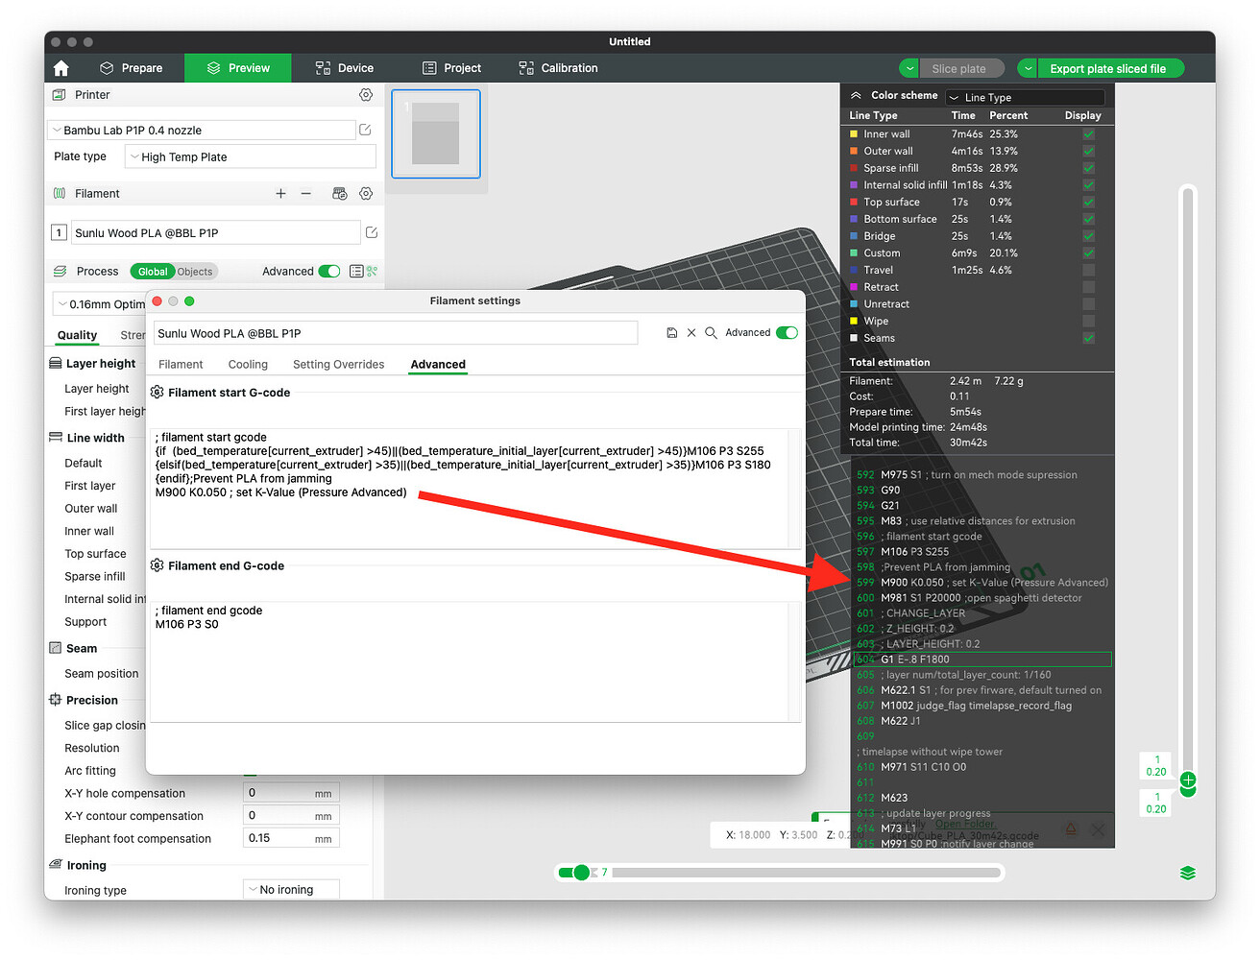The height and width of the screenshot is (960, 1260).
Task: Open the Cooling tab in Filament settings
Action: (248, 365)
